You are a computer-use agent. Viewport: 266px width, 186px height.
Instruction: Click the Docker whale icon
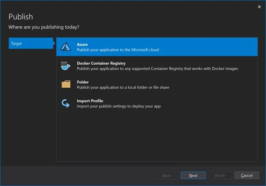[x=66, y=66]
